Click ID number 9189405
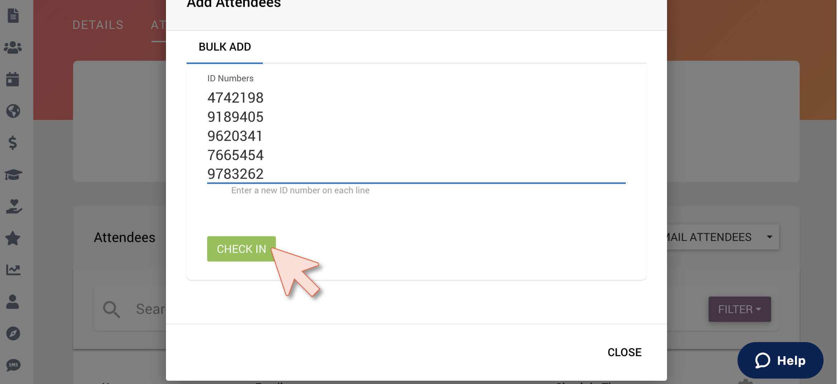Screen dimensions: 838x384 click(235, 117)
